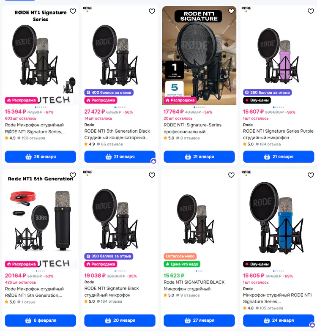Add 27 472 ₽ microphone to cart
Image resolution: width=317 pixels, height=331 pixels.
[120, 157]
